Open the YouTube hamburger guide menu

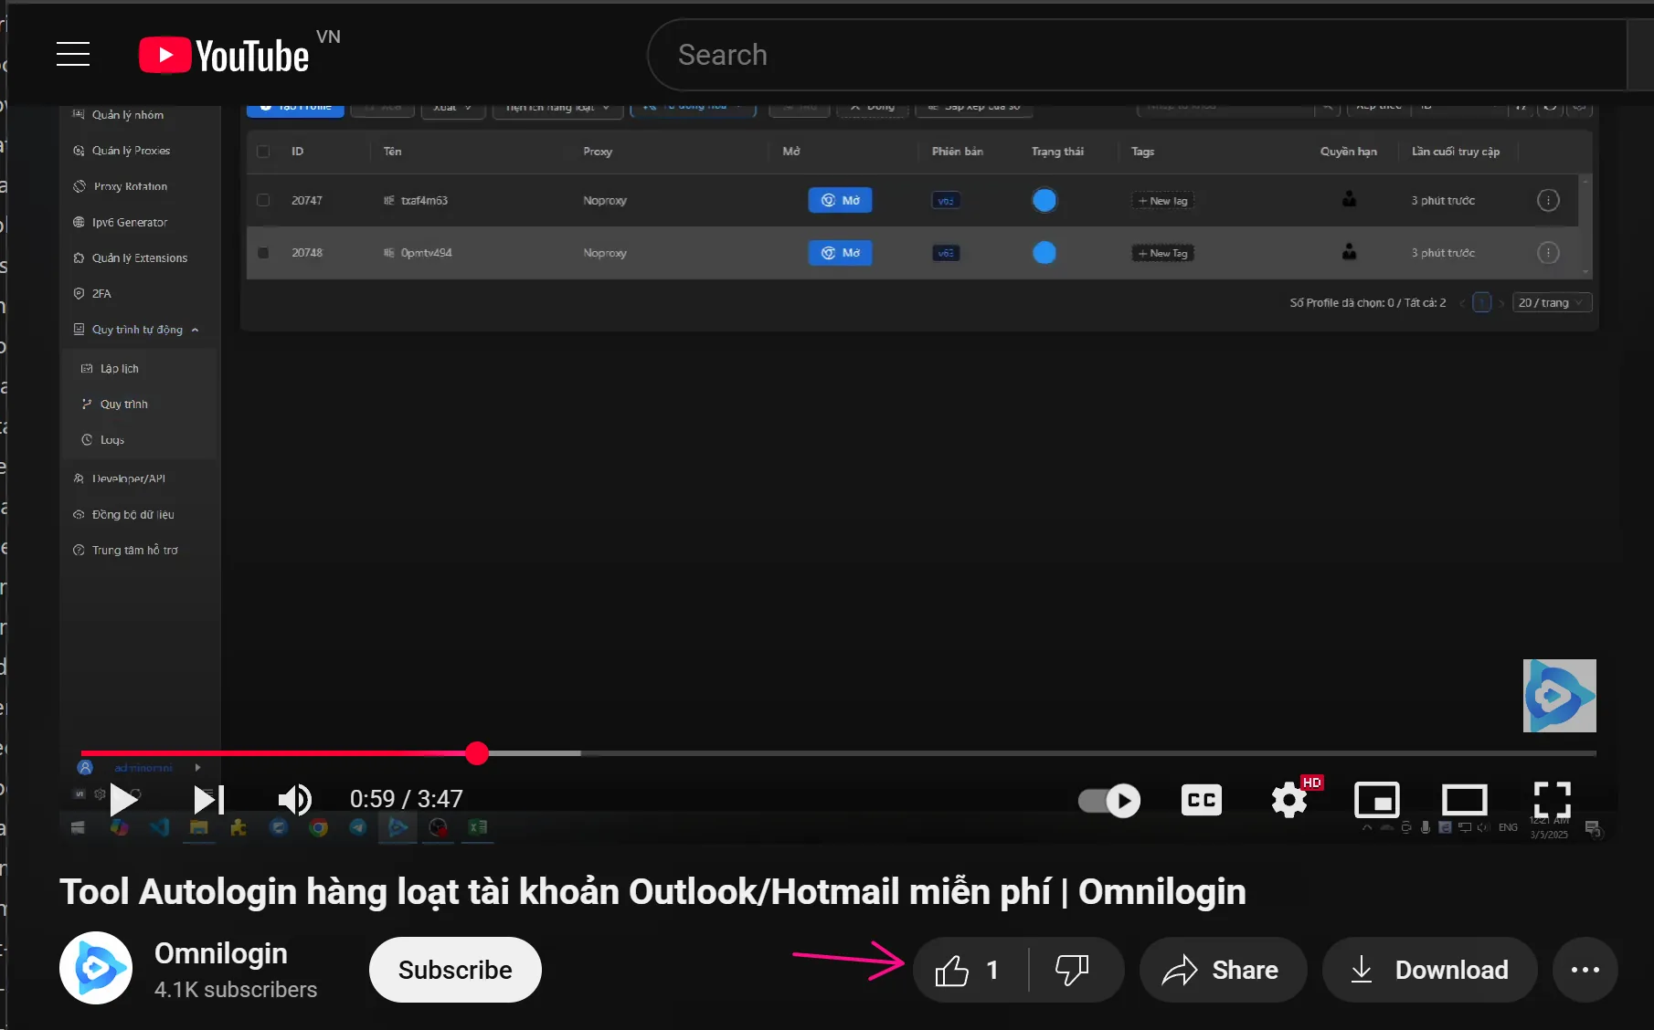click(73, 55)
